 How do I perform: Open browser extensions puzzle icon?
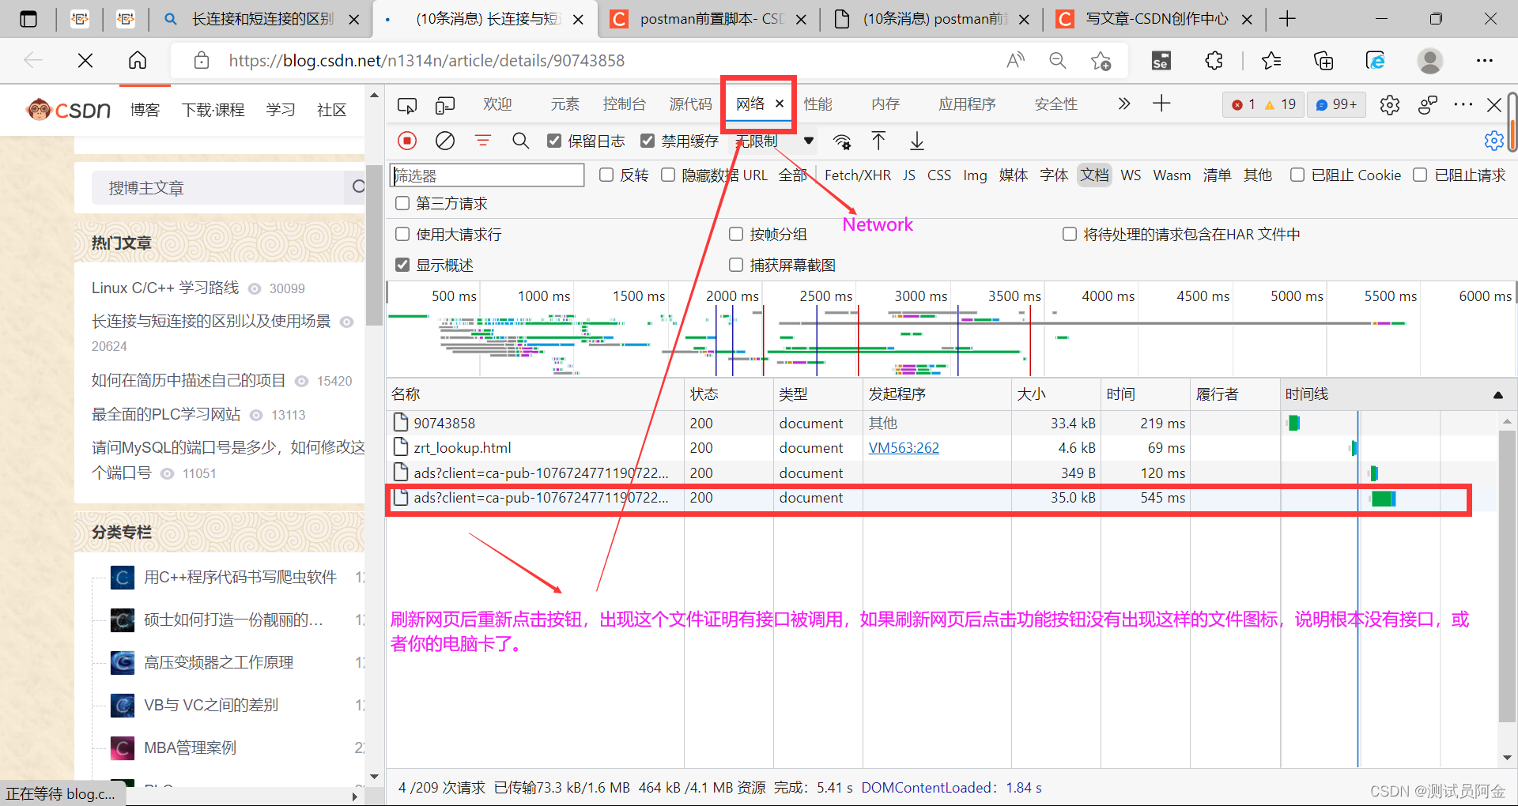click(x=1214, y=60)
